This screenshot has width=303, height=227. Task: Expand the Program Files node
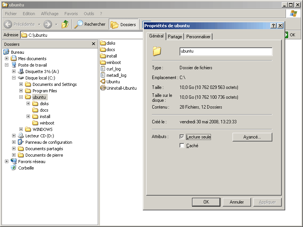21,90
